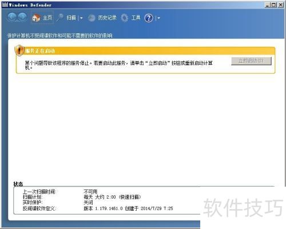Click the 服务正在启动 banner title
The height and width of the screenshot is (229, 286).
40,51
